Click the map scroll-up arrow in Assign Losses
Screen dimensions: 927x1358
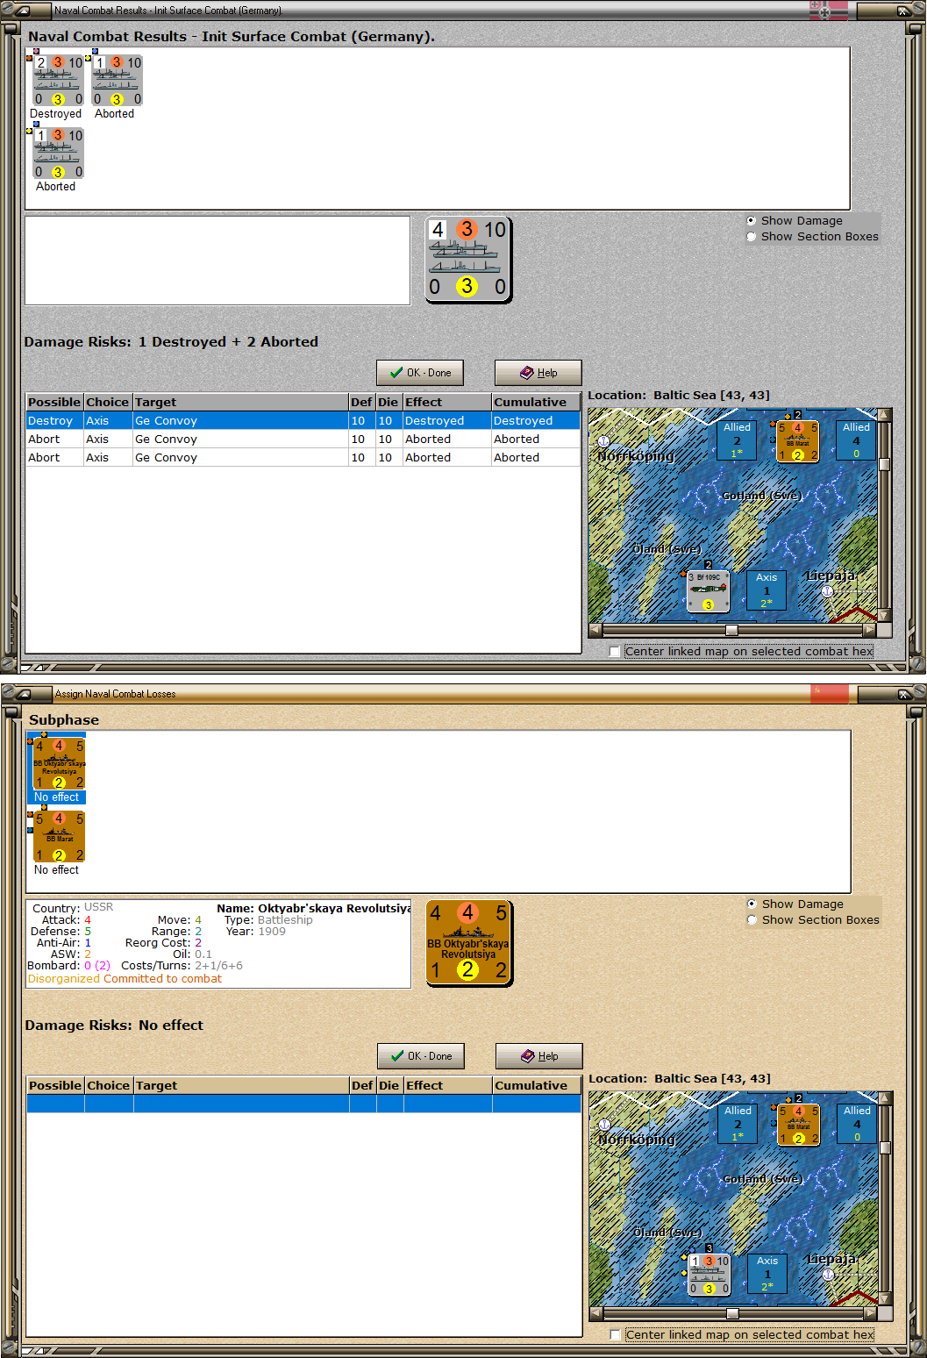(885, 1098)
